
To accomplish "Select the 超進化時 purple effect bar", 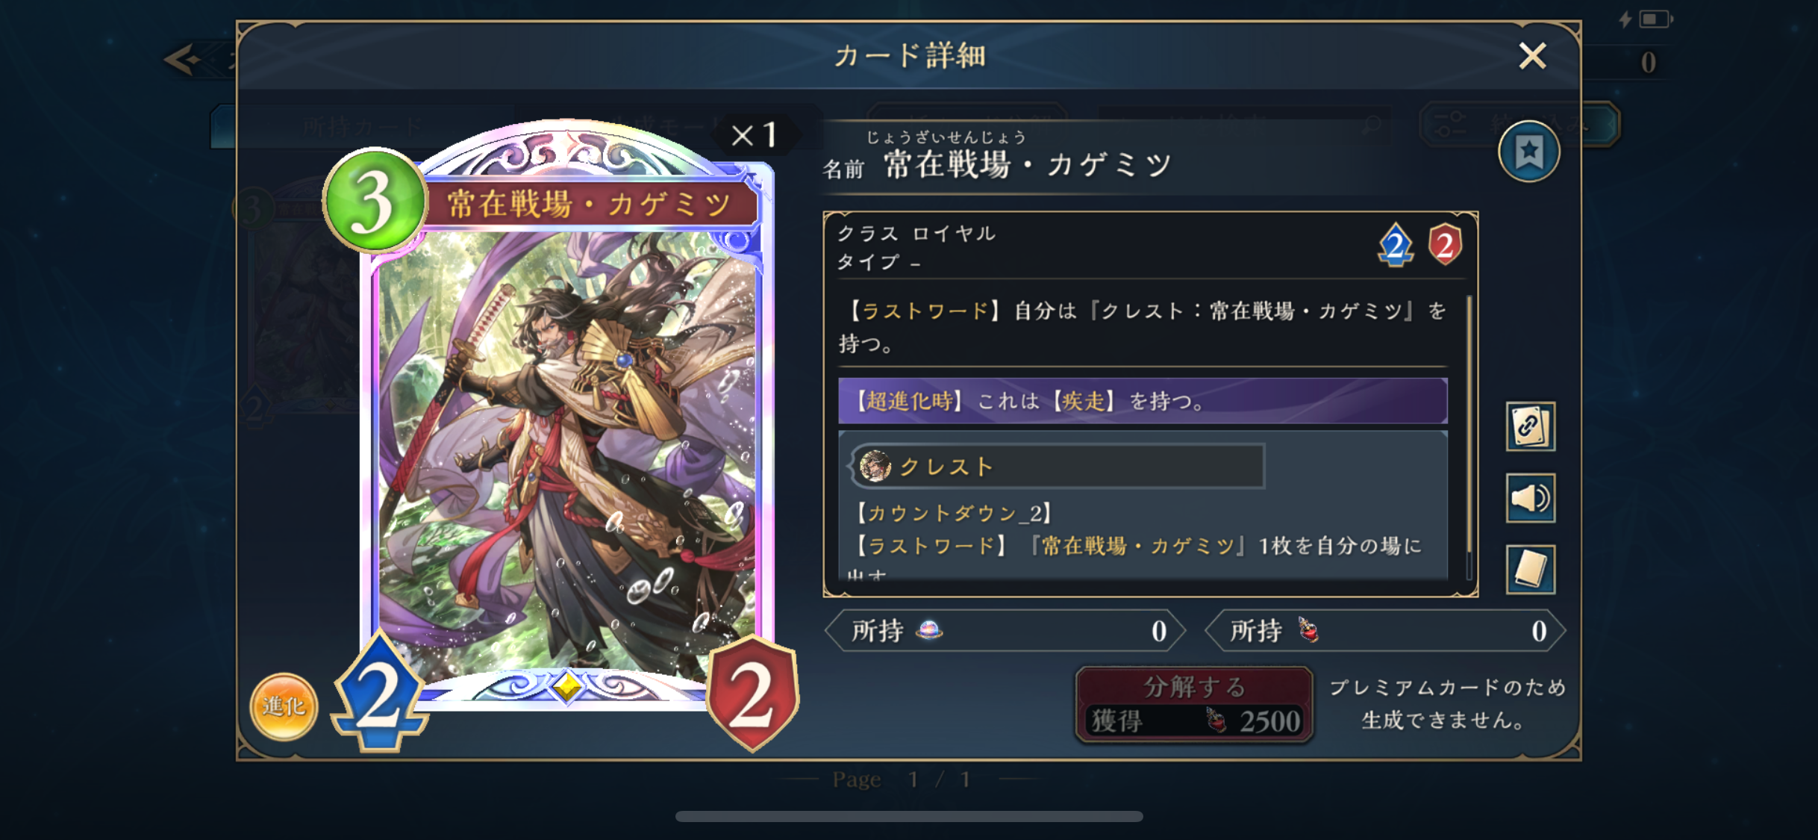I will (x=1142, y=401).
